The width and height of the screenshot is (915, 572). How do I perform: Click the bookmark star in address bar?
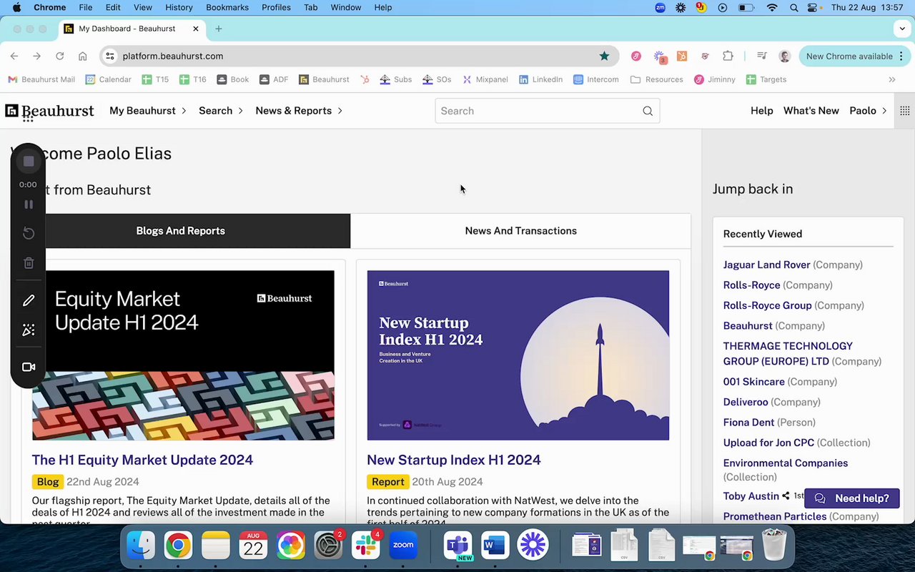pyautogui.click(x=604, y=56)
